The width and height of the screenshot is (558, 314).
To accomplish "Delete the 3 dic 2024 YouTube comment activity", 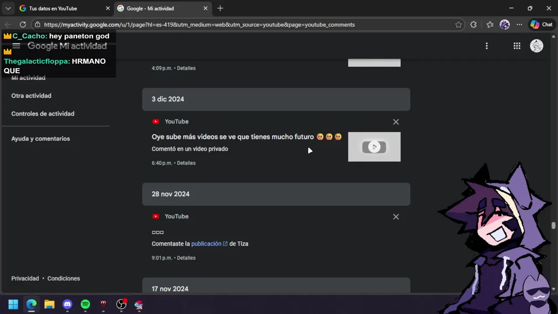I will click(396, 122).
